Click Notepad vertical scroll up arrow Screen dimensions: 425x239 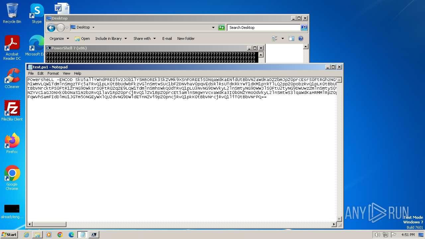(339, 80)
